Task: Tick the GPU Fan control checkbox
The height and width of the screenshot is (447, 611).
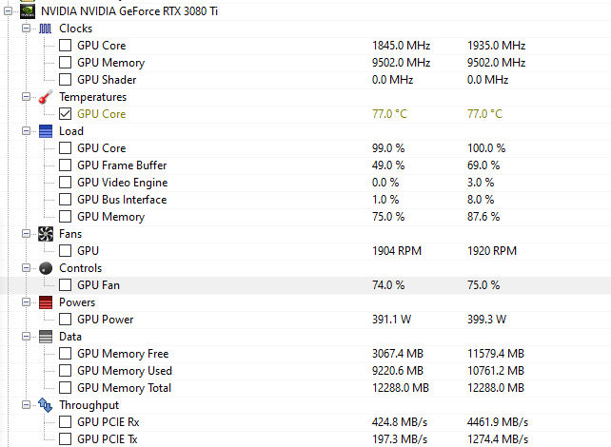Action: (65, 285)
